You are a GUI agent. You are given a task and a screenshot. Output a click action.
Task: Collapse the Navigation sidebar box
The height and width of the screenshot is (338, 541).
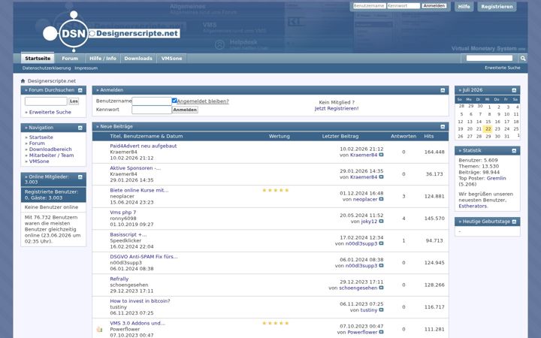coord(80,128)
